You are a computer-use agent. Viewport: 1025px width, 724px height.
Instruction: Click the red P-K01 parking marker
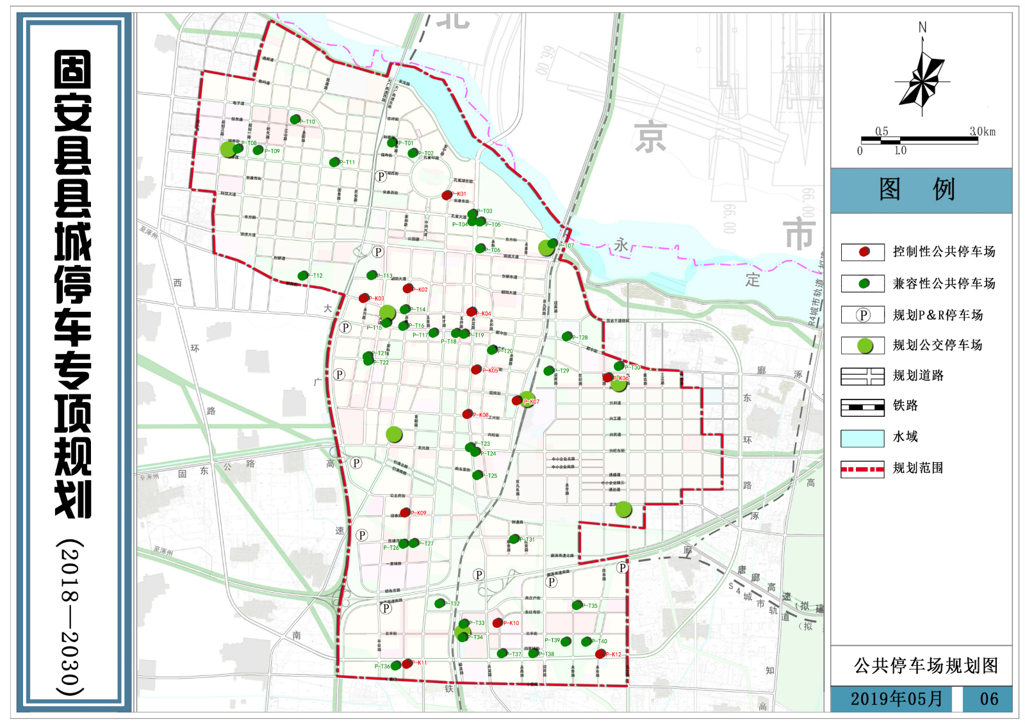(447, 195)
